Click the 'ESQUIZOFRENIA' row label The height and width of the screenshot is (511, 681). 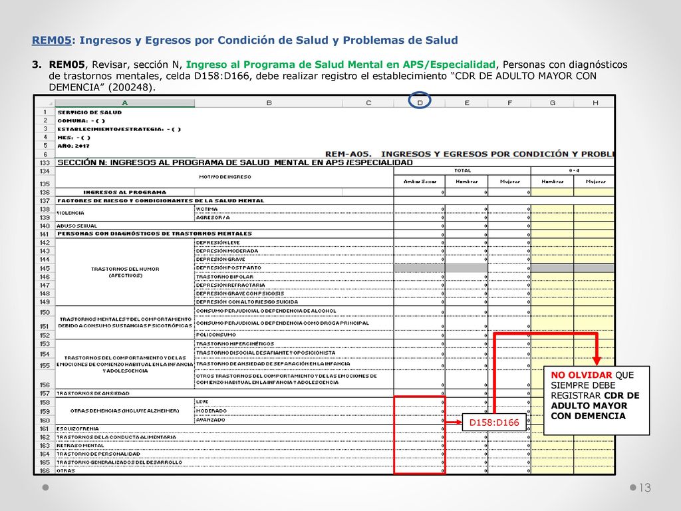click(225, 428)
